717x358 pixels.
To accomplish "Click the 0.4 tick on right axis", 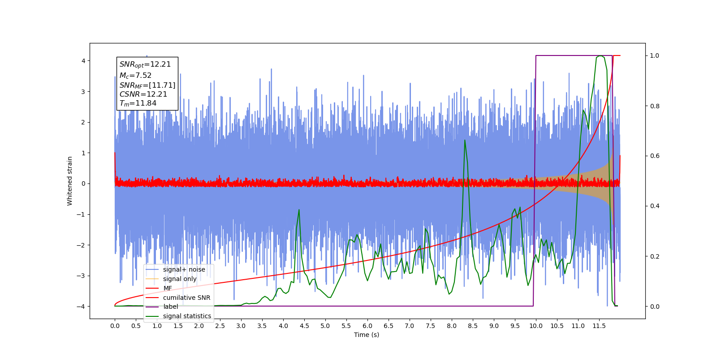I will [655, 206].
